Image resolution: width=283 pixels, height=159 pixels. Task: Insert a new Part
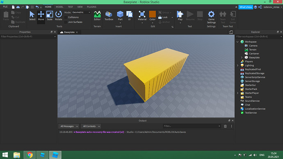coord(120,16)
